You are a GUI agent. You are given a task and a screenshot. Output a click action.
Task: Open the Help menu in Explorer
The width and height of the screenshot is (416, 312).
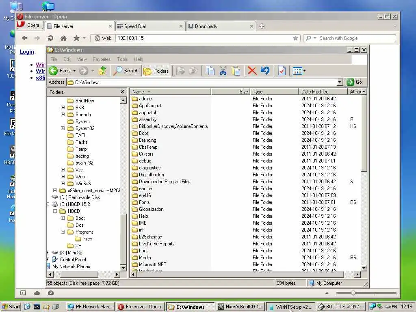pyautogui.click(x=139, y=59)
